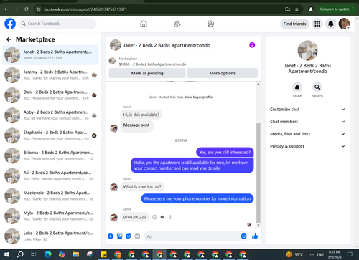Reload the page in browser toolbar
Viewport: 359px width, 260px height.
[x=26, y=9]
